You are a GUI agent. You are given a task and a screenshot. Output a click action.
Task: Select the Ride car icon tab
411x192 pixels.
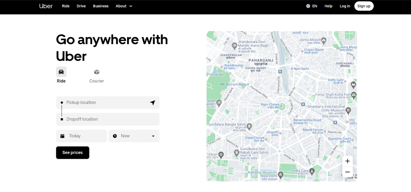coord(61,72)
